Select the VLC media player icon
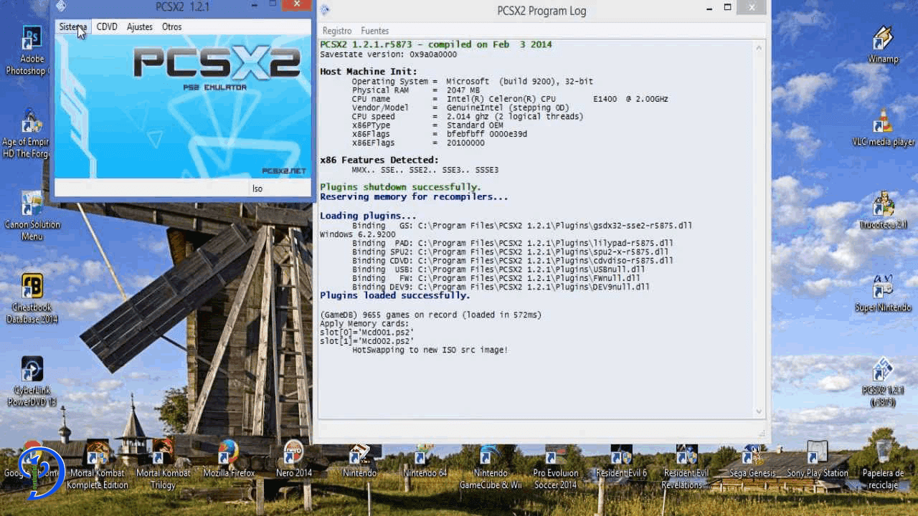 [883, 127]
